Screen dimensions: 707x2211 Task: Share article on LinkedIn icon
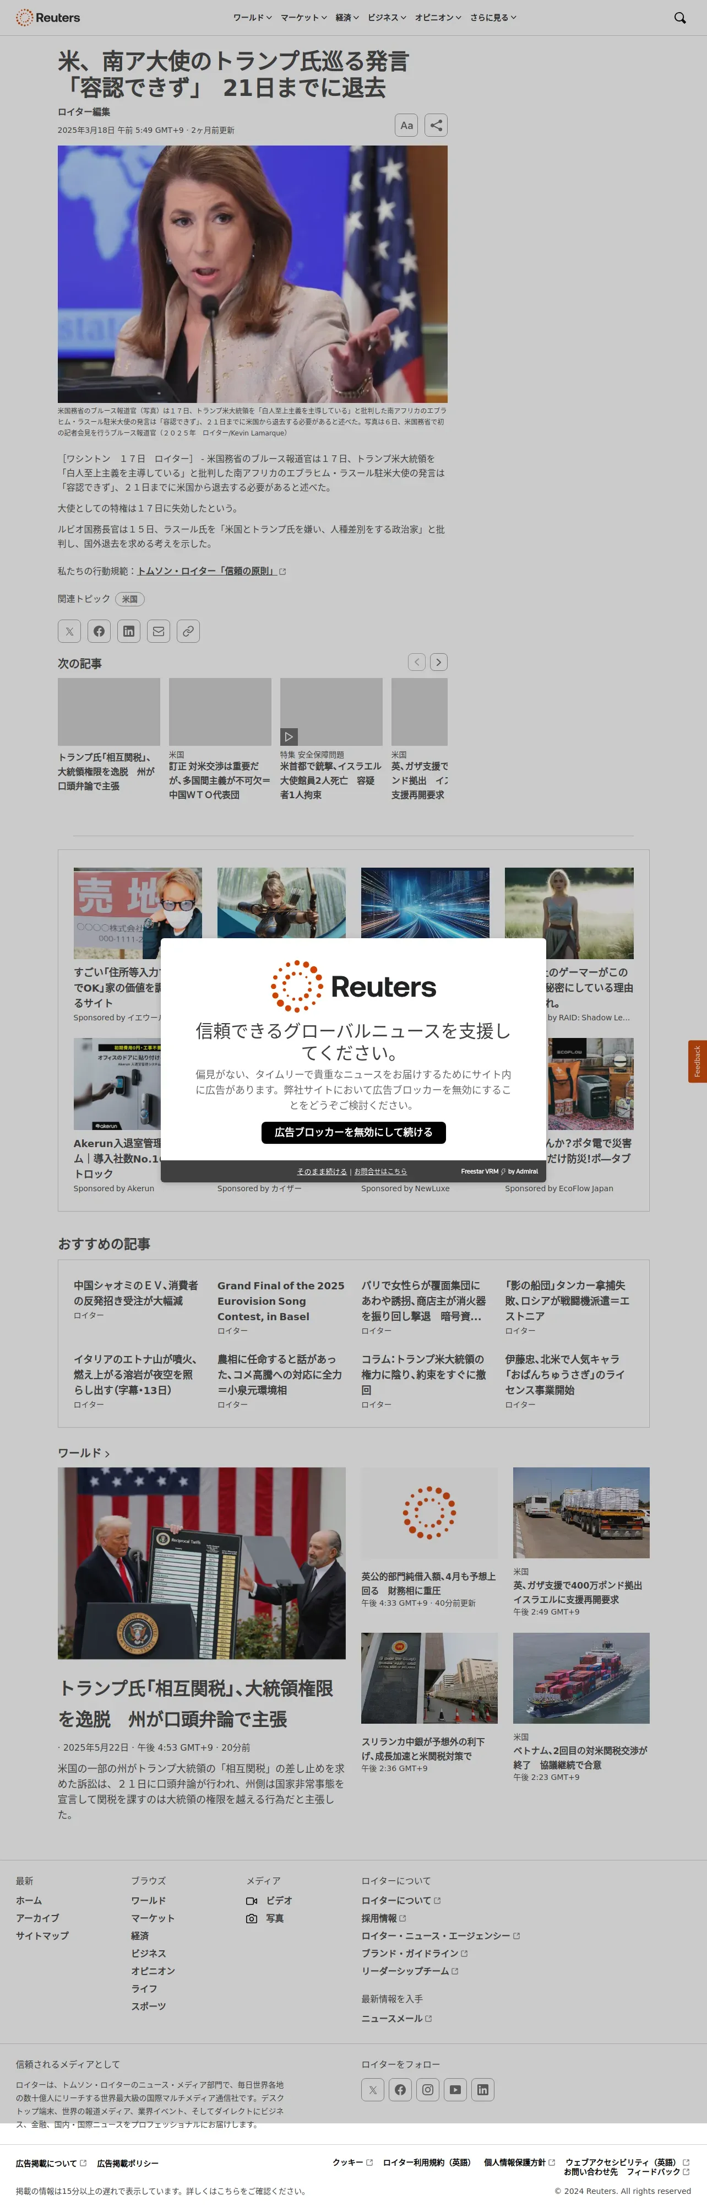[128, 631]
